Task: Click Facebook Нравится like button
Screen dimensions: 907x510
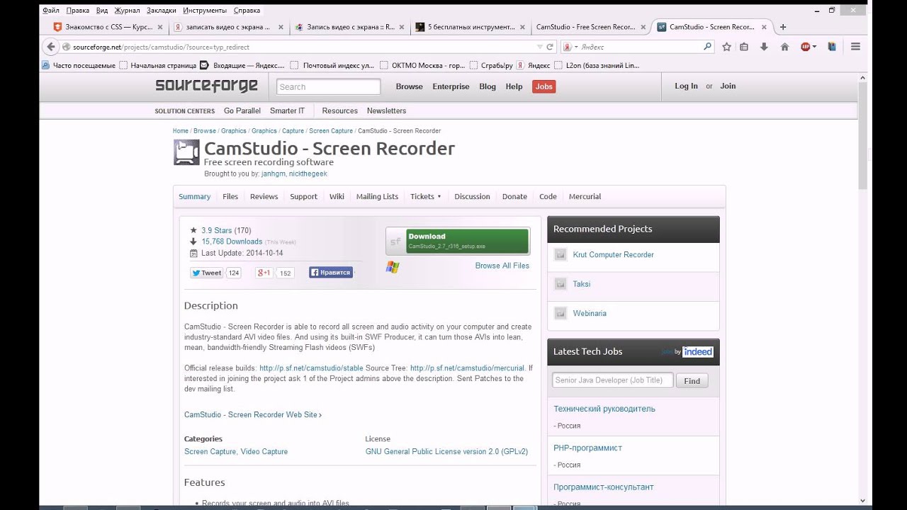Action: (330, 272)
